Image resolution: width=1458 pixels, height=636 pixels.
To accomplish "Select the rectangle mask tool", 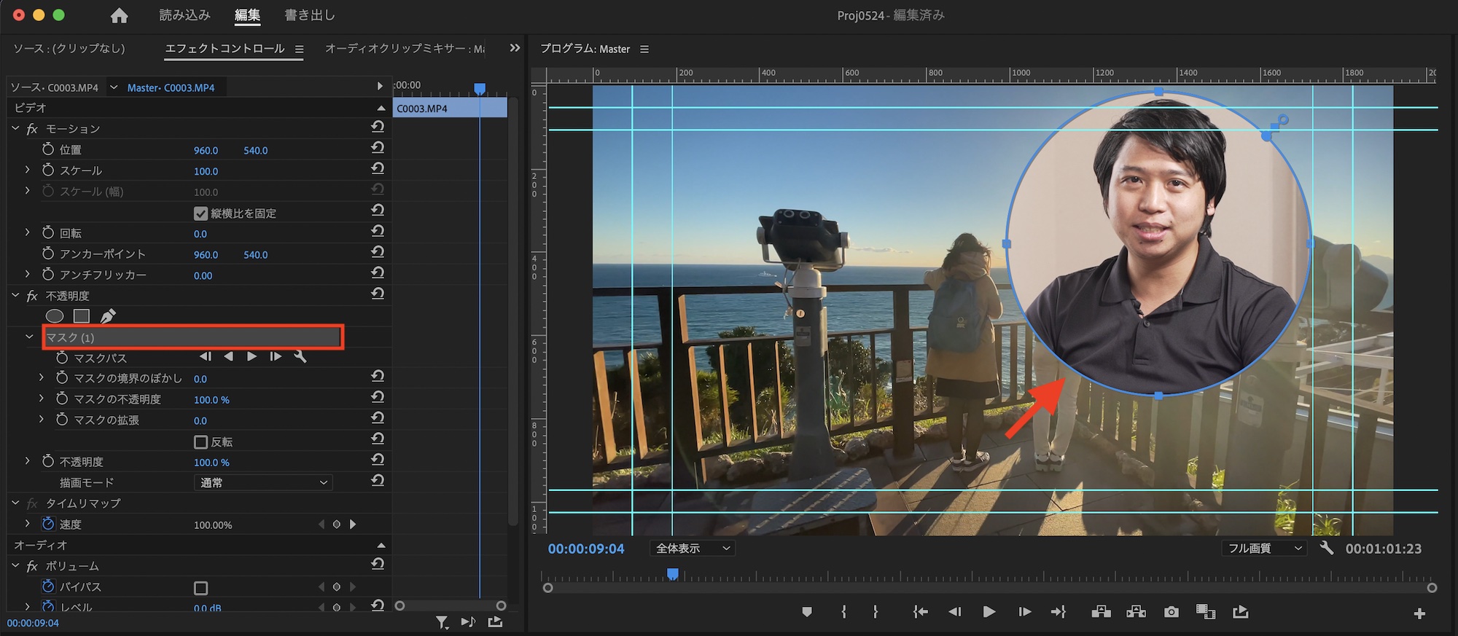I will 82,315.
